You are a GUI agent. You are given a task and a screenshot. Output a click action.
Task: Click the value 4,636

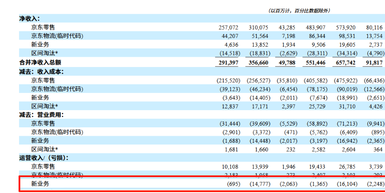[231, 45]
